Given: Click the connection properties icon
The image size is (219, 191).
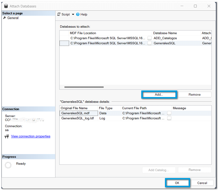Looking at the screenshot, I should click(x=7, y=136).
